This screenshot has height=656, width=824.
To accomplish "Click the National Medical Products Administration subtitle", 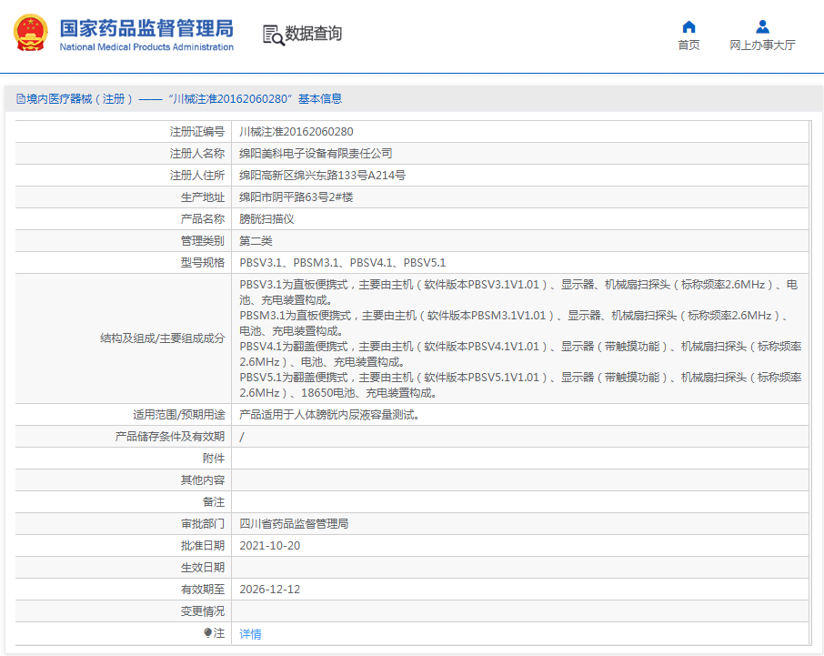I will [x=146, y=47].
